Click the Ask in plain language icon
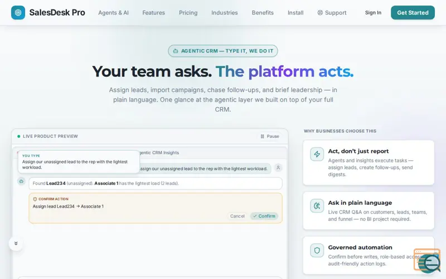The image size is (446, 279). (317, 206)
